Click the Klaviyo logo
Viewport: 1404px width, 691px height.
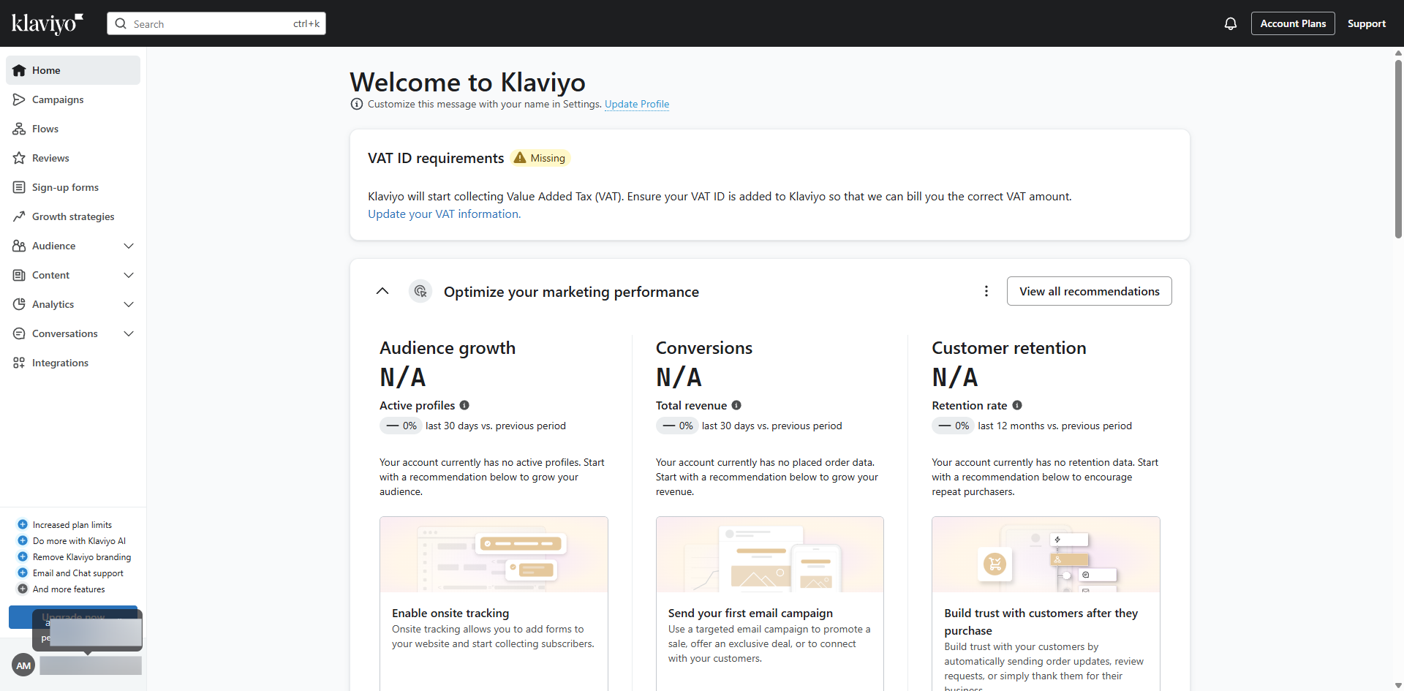47,23
